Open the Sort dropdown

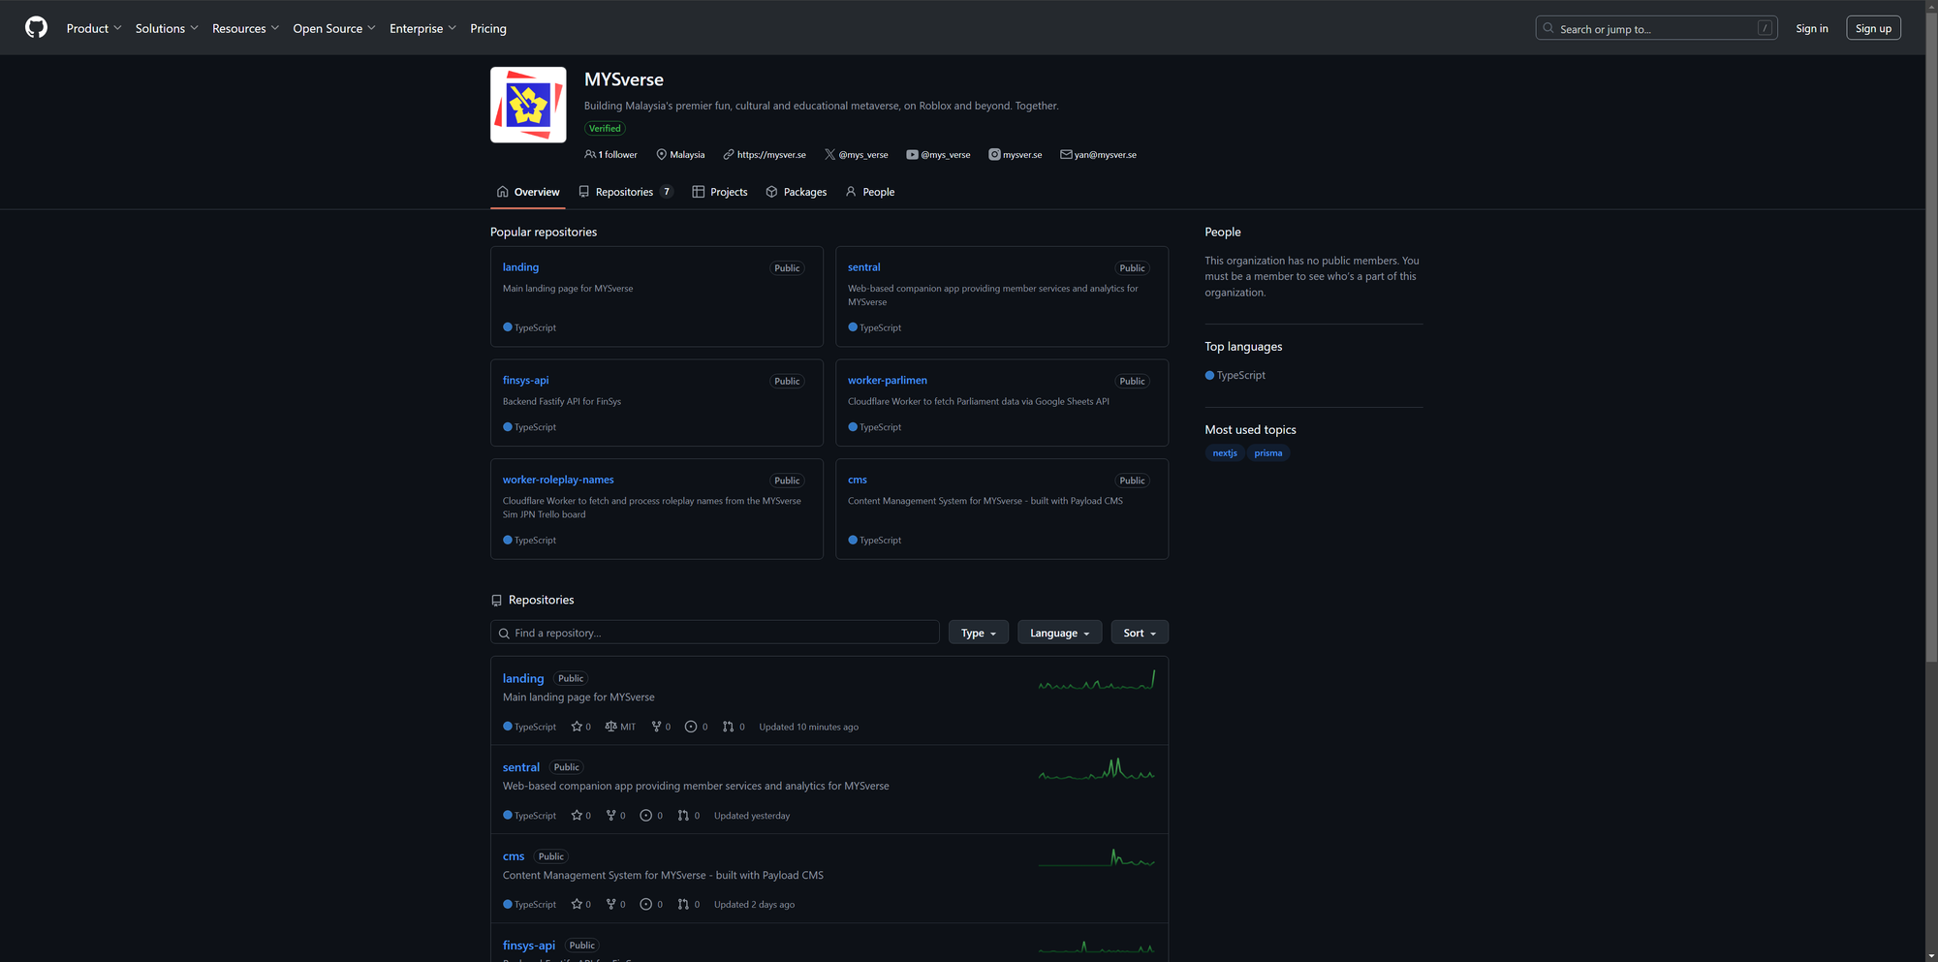pos(1140,633)
